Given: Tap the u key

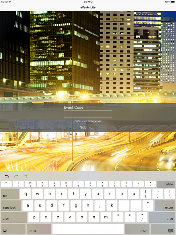Looking at the screenshot, I should [97, 194].
